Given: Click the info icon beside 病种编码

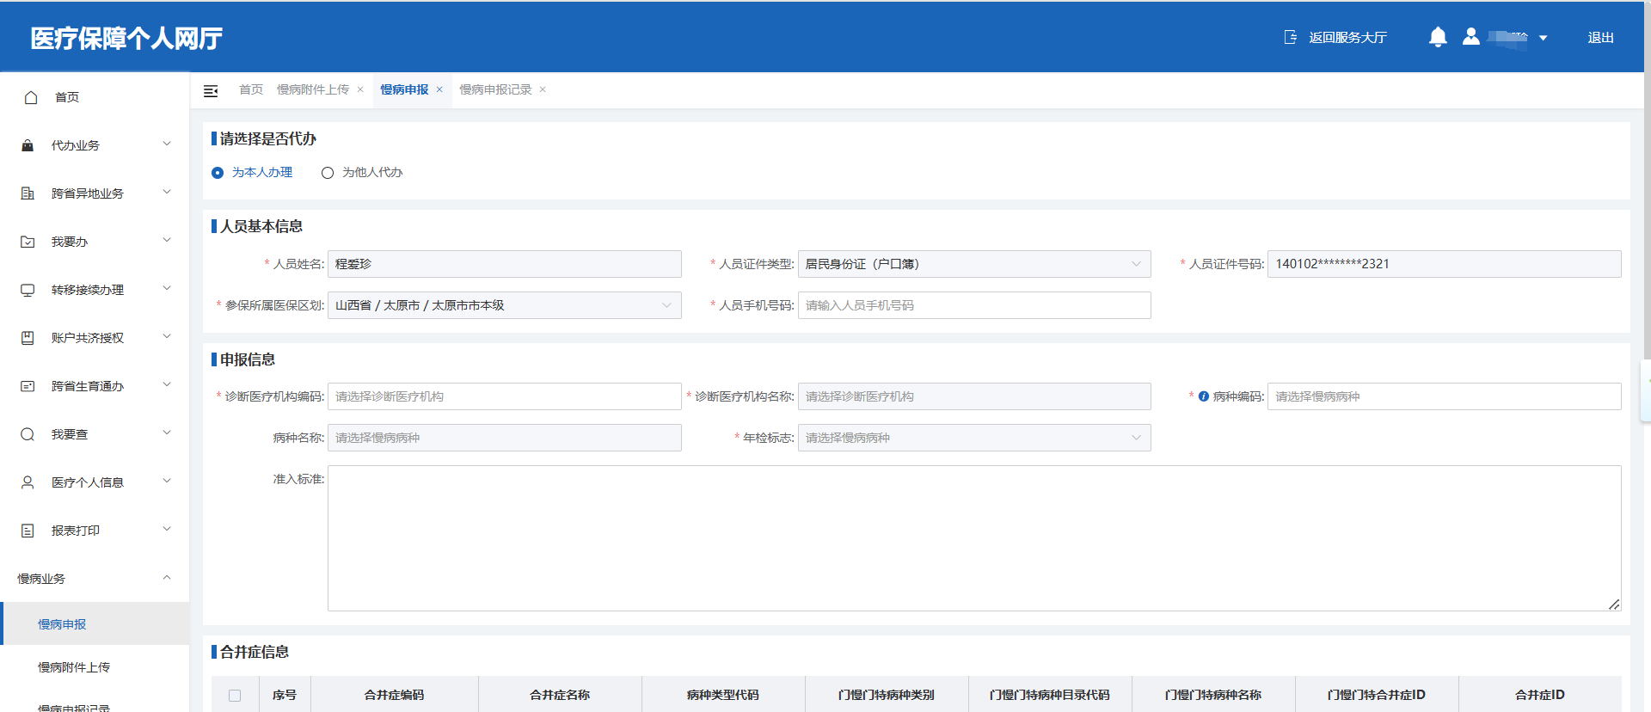Looking at the screenshot, I should pyautogui.click(x=1204, y=396).
